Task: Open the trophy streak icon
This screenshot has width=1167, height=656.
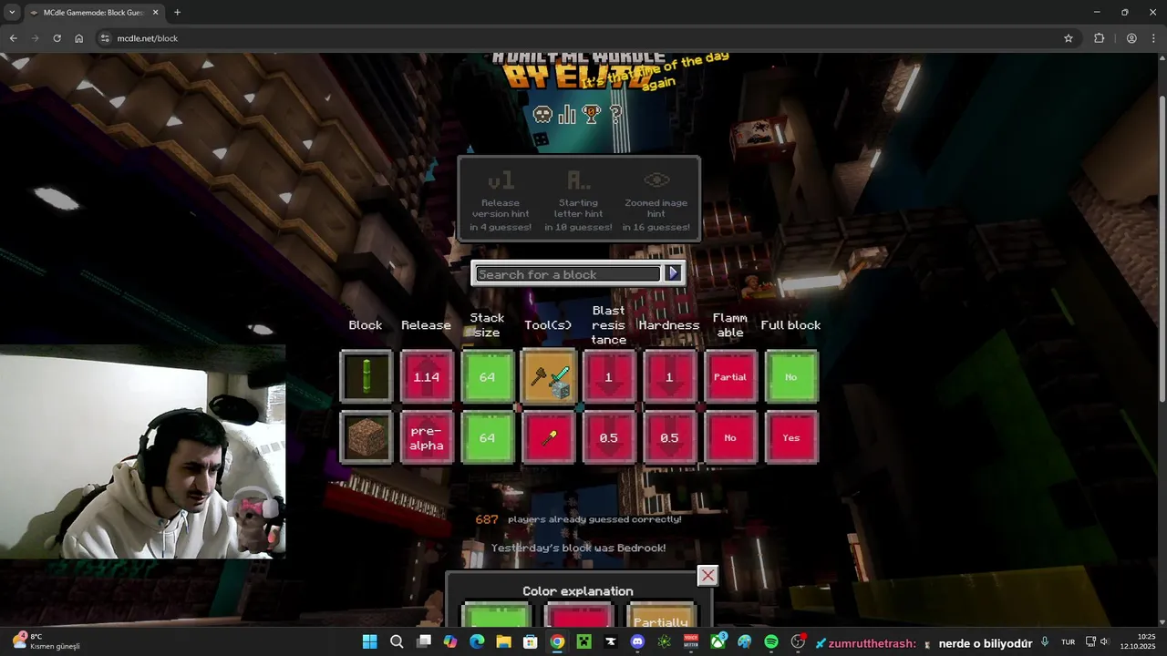Action: 592,114
